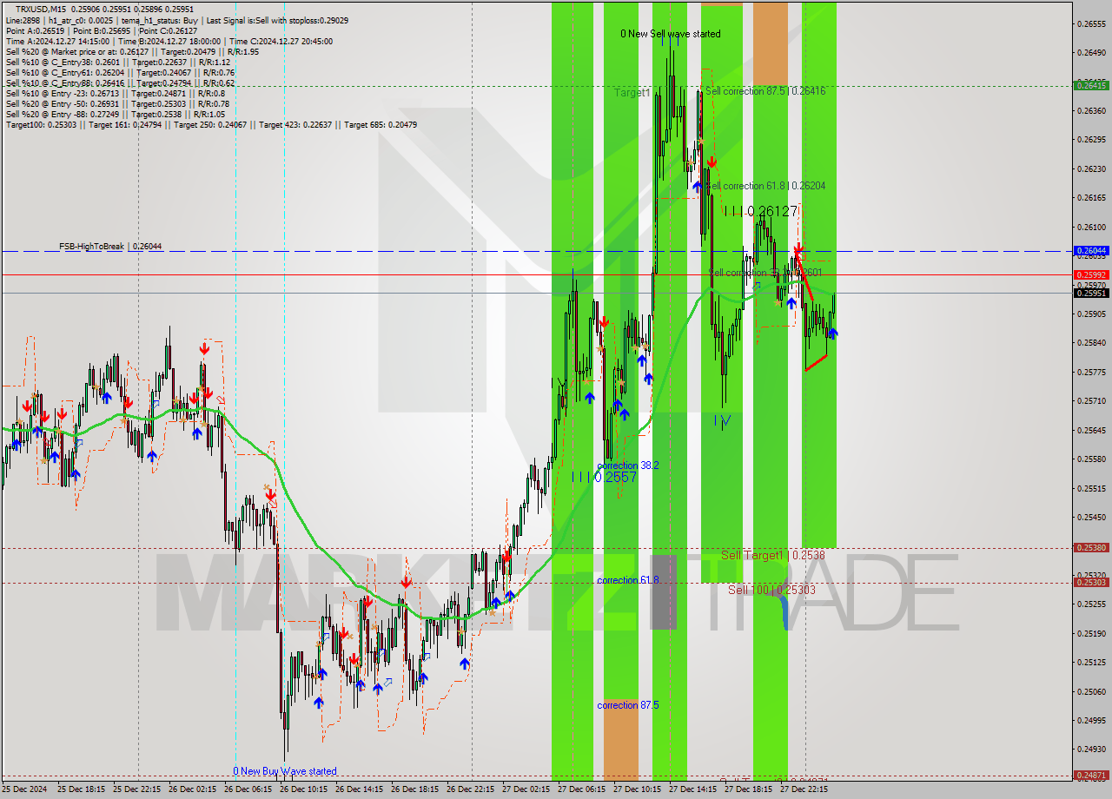Image resolution: width=1112 pixels, height=799 pixels.
Task: Click the 0.25190 price axis value
Action: pyautogui.click(x=1091, y=633)
